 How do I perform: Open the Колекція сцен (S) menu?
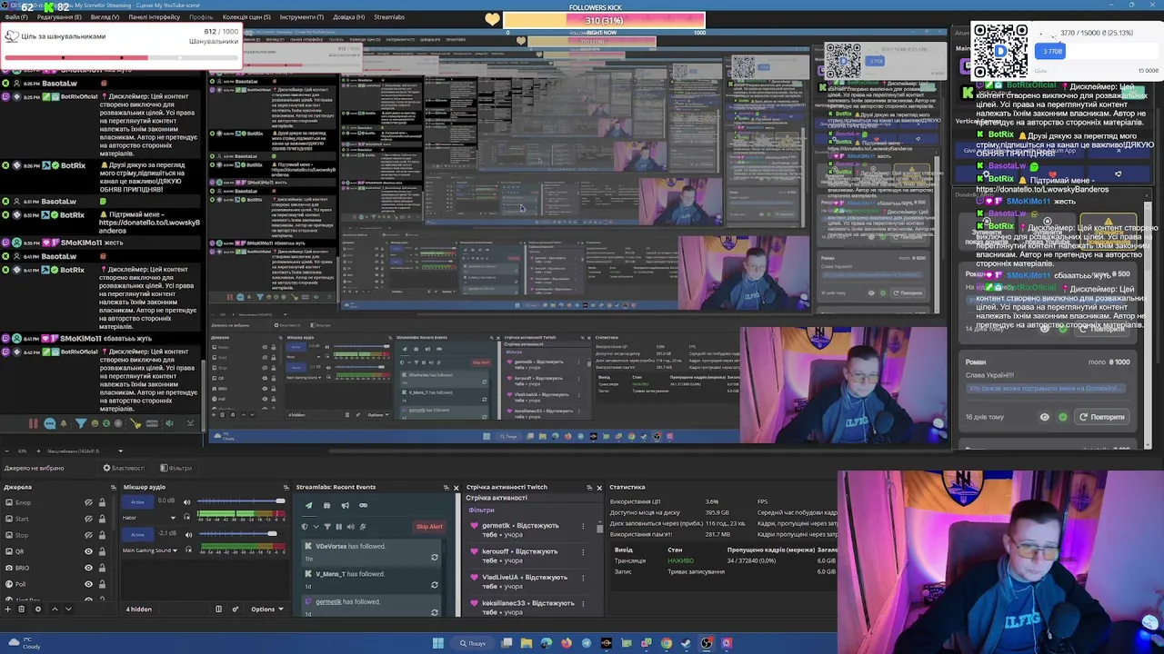pyautogui.click(x=246, y=17)
